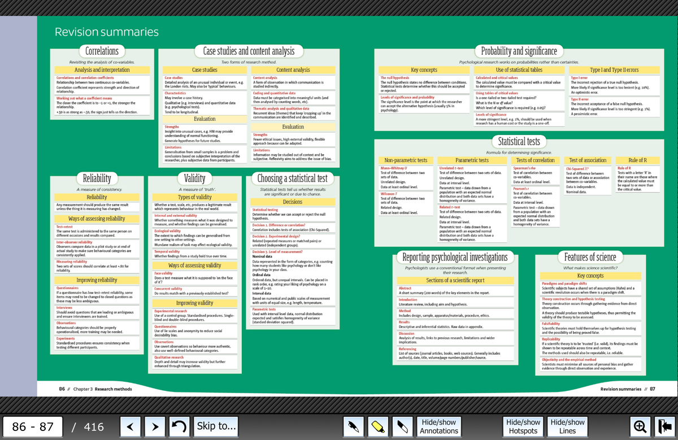678x440 pixels.
Task: Click the magnifier zoom-in icon
Action: (x=641, y=426)
